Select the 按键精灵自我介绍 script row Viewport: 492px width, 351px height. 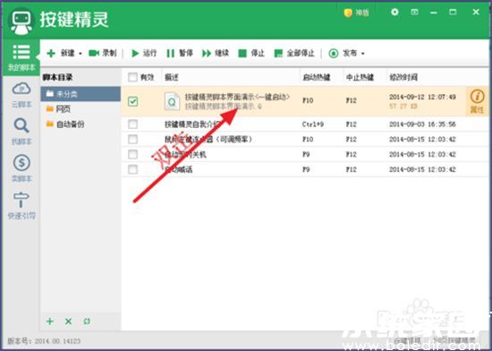coord(305,124)
